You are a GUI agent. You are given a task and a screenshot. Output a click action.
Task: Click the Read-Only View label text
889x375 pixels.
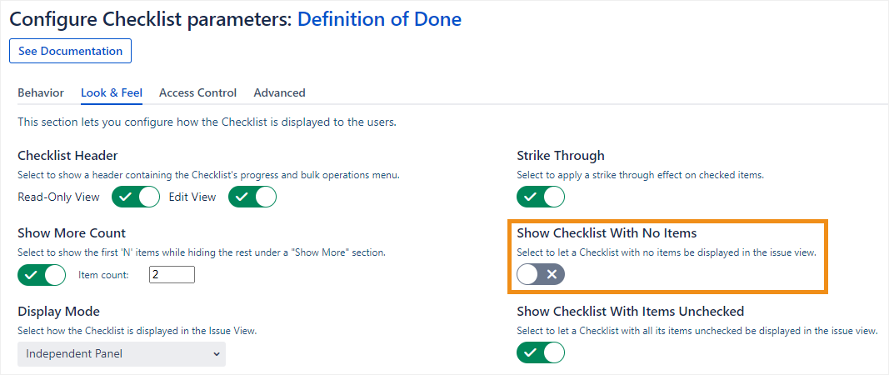pos(58,197)
